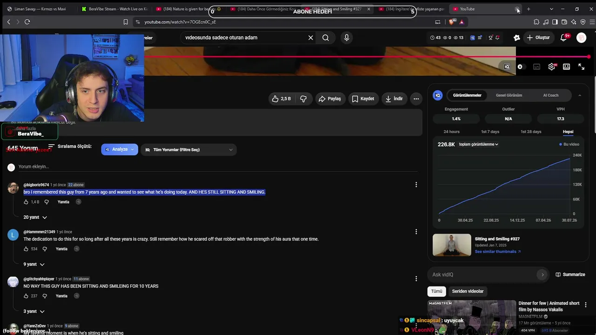Like bigboris9674's comment
The height and width of the screenshot is (335, 596).
click(x=26, y=202)
